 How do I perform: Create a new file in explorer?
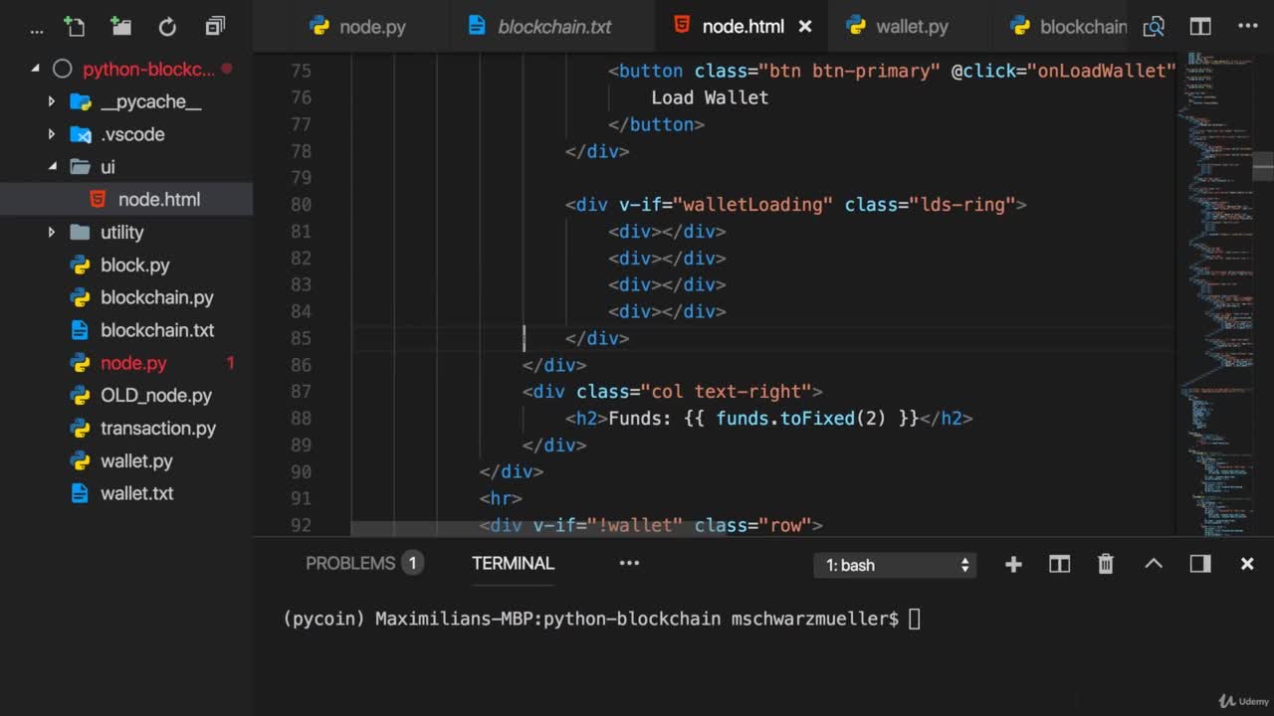tap(74, 27)
